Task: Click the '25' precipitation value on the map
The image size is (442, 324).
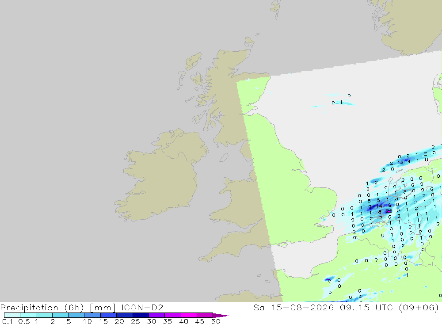Action: tap(389, 211)
